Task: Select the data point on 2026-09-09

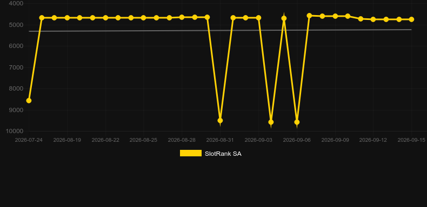Action: point(335,16)
